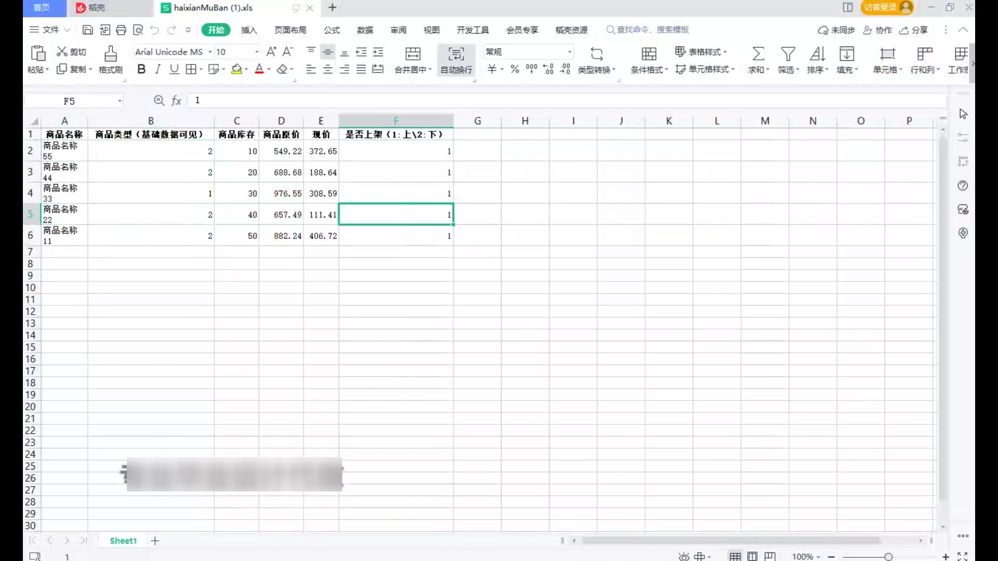Click the Insert Function fx icon

(177, 101)
